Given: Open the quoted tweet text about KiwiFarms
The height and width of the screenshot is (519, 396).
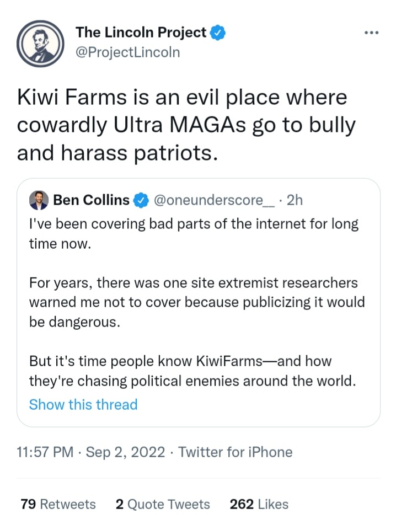Looking at the screenshot, I should [x=192, y=371].
